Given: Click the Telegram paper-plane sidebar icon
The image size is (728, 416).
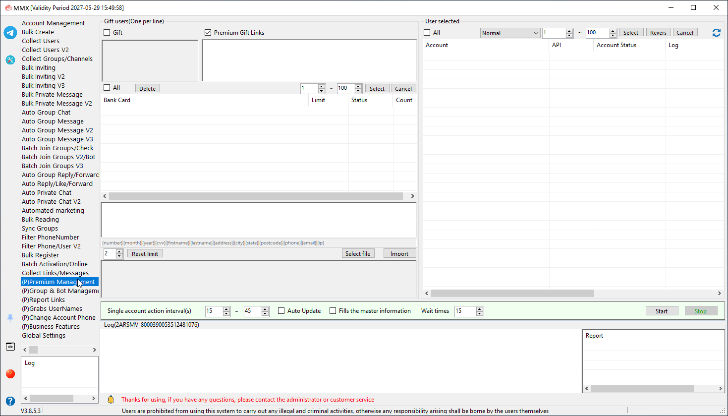Looking at the screenshot, I should coord(10,33).
